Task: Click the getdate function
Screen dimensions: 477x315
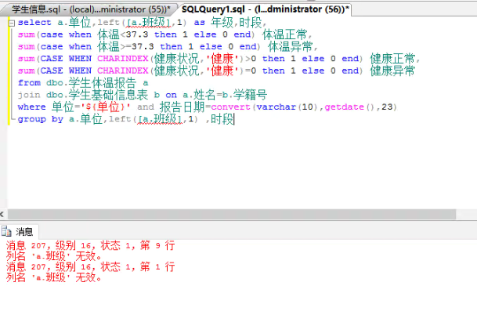Action: click(344, 107)
